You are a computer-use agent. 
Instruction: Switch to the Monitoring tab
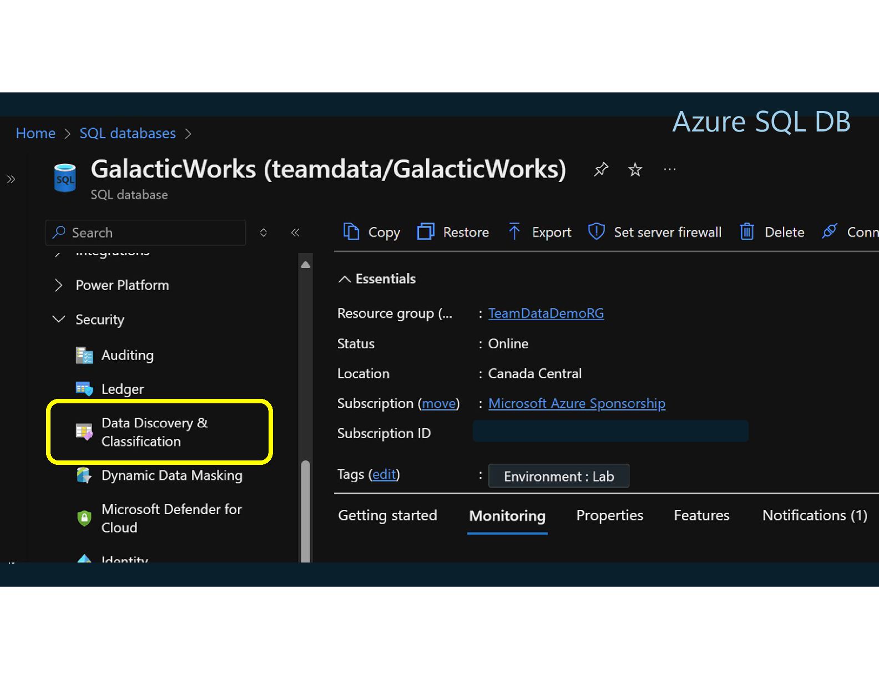tap(507, 516)
